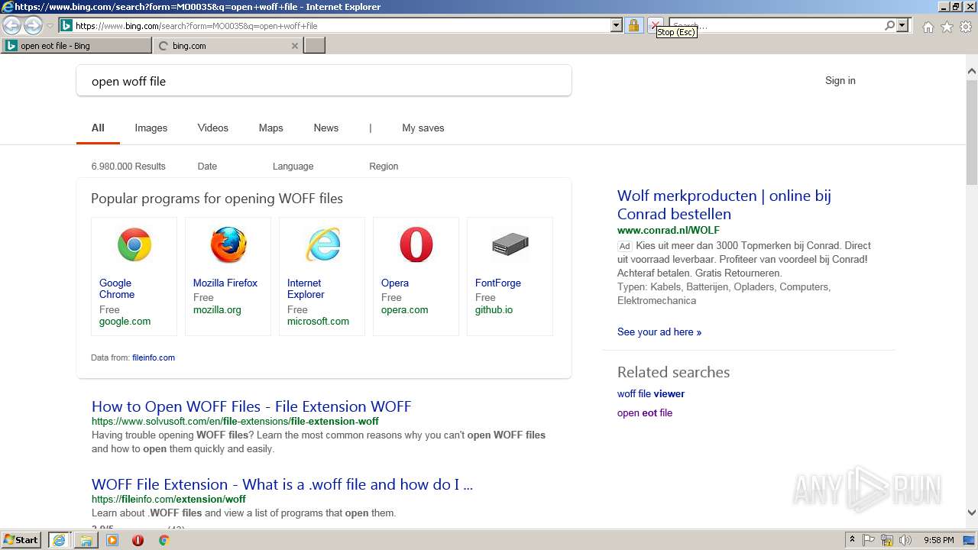Screen dimensions: 978x550
Task: Click the www.conrad.nl/WOLF ad URL
Action: click(669, 230)
